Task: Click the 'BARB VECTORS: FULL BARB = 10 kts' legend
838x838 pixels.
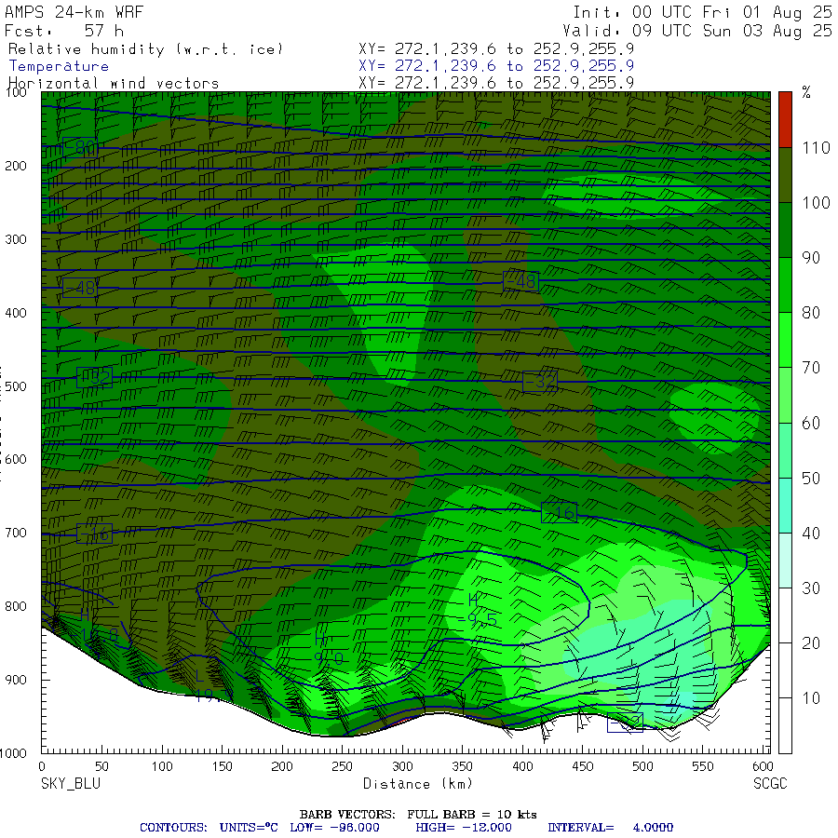Action: (418, 815)
